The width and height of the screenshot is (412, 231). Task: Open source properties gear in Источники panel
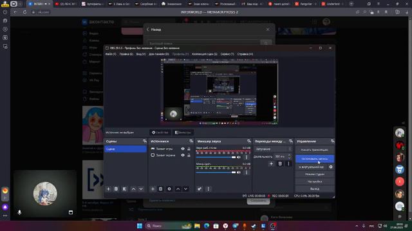coord(169,189)
